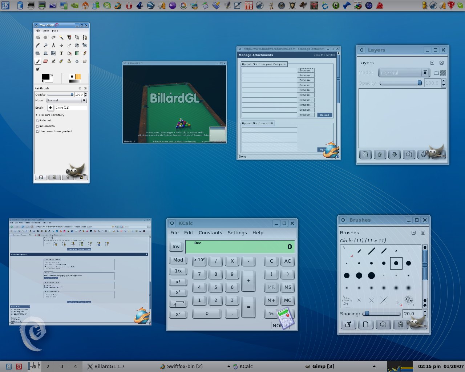Raise the layer using the up-arrow button
The image size is (465, 372).
[380, 154]
